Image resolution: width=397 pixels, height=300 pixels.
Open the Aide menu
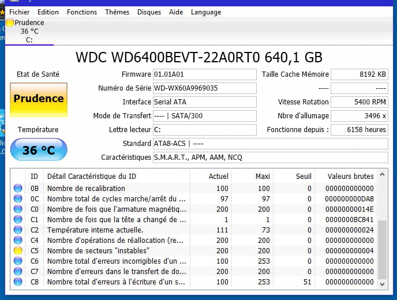tap(176, 12)
